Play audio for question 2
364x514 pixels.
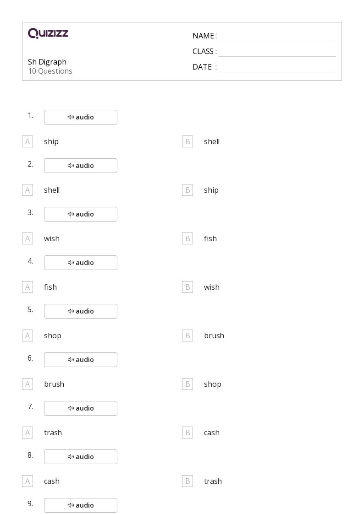(81, 166)
